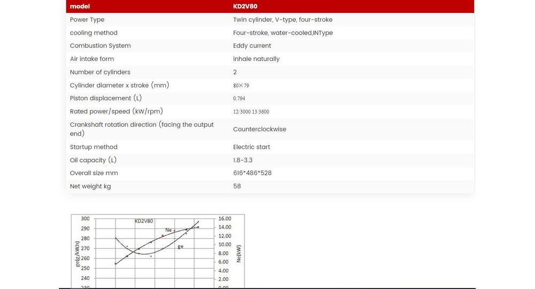The width and height of the screenshot is (535, 289).
Task: Click the 'Overall size mm' label
Action: click(x=94, y=173)
